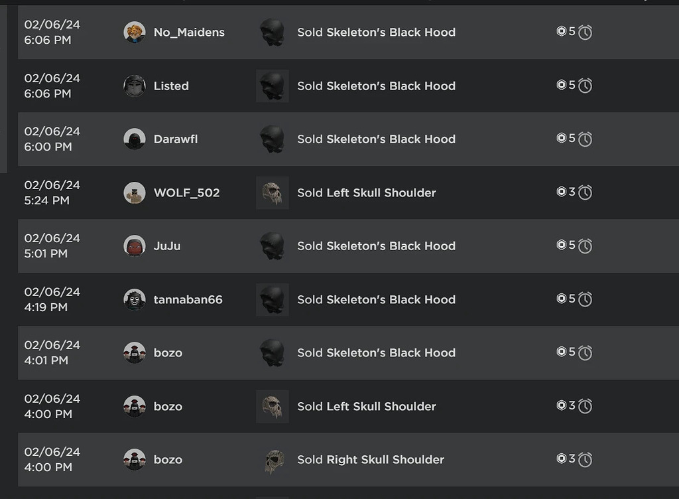This screenshot has height=499, width=679.
Task: Open bozo's profile from the 4:00 PM row
Action: [135, 406]
